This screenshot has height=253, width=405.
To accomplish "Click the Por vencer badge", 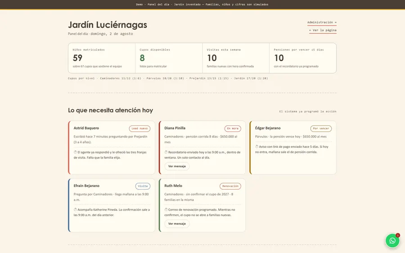I will [321, 129].
